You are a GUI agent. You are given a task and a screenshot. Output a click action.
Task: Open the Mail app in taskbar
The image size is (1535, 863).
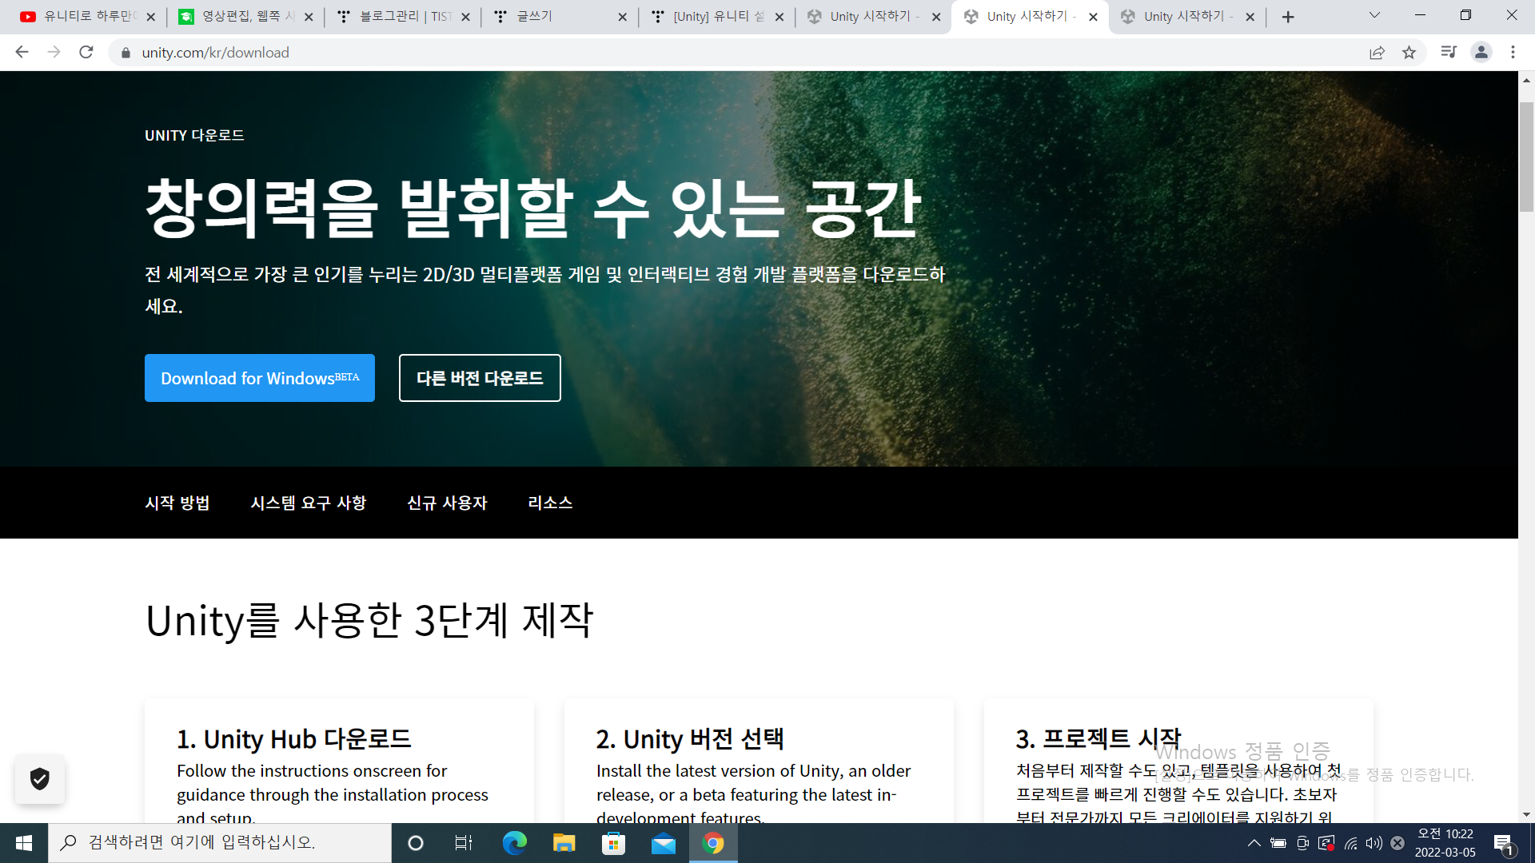click(x=663, y=843)
